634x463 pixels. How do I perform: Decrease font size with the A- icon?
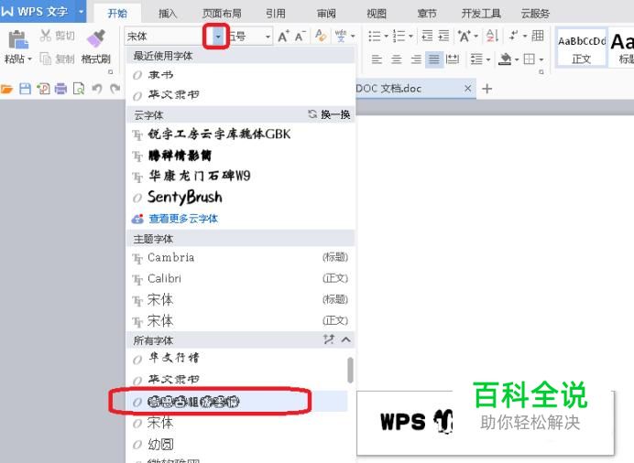(300, 36)
